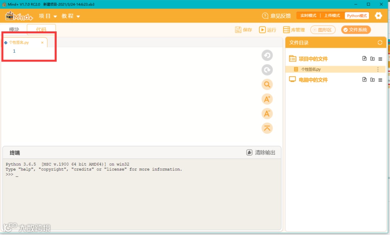Switch to the 代码 tab
The height and width of the screenshot is (235, 390).
click(41, 29)
